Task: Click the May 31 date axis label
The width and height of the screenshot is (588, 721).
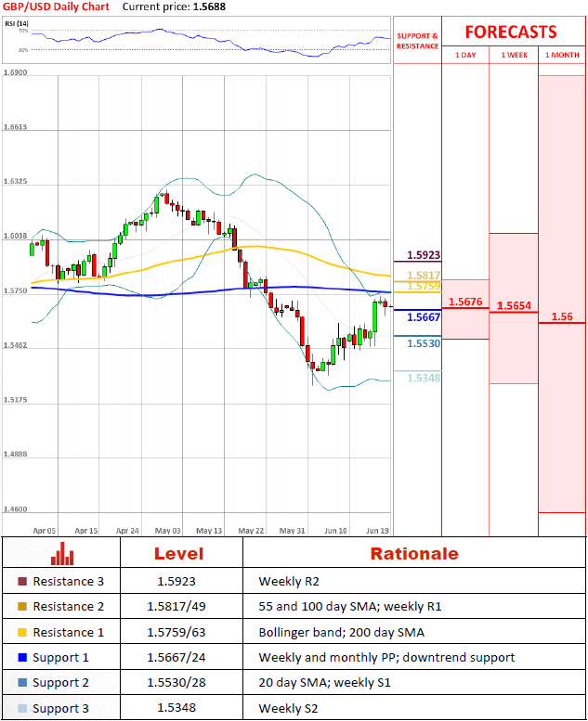Action: click(x=293, y=531)
